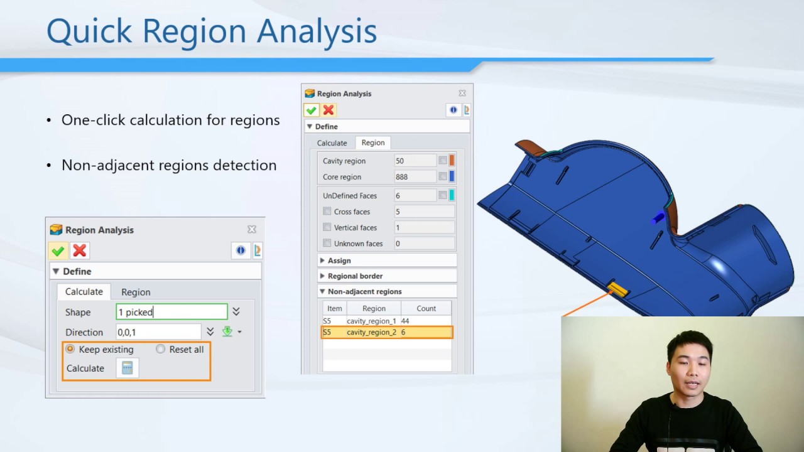Viewport: 804px width, 452px height.
Task: Click the side-panel arrow icon in left dialog
Action: click(257, 250)
